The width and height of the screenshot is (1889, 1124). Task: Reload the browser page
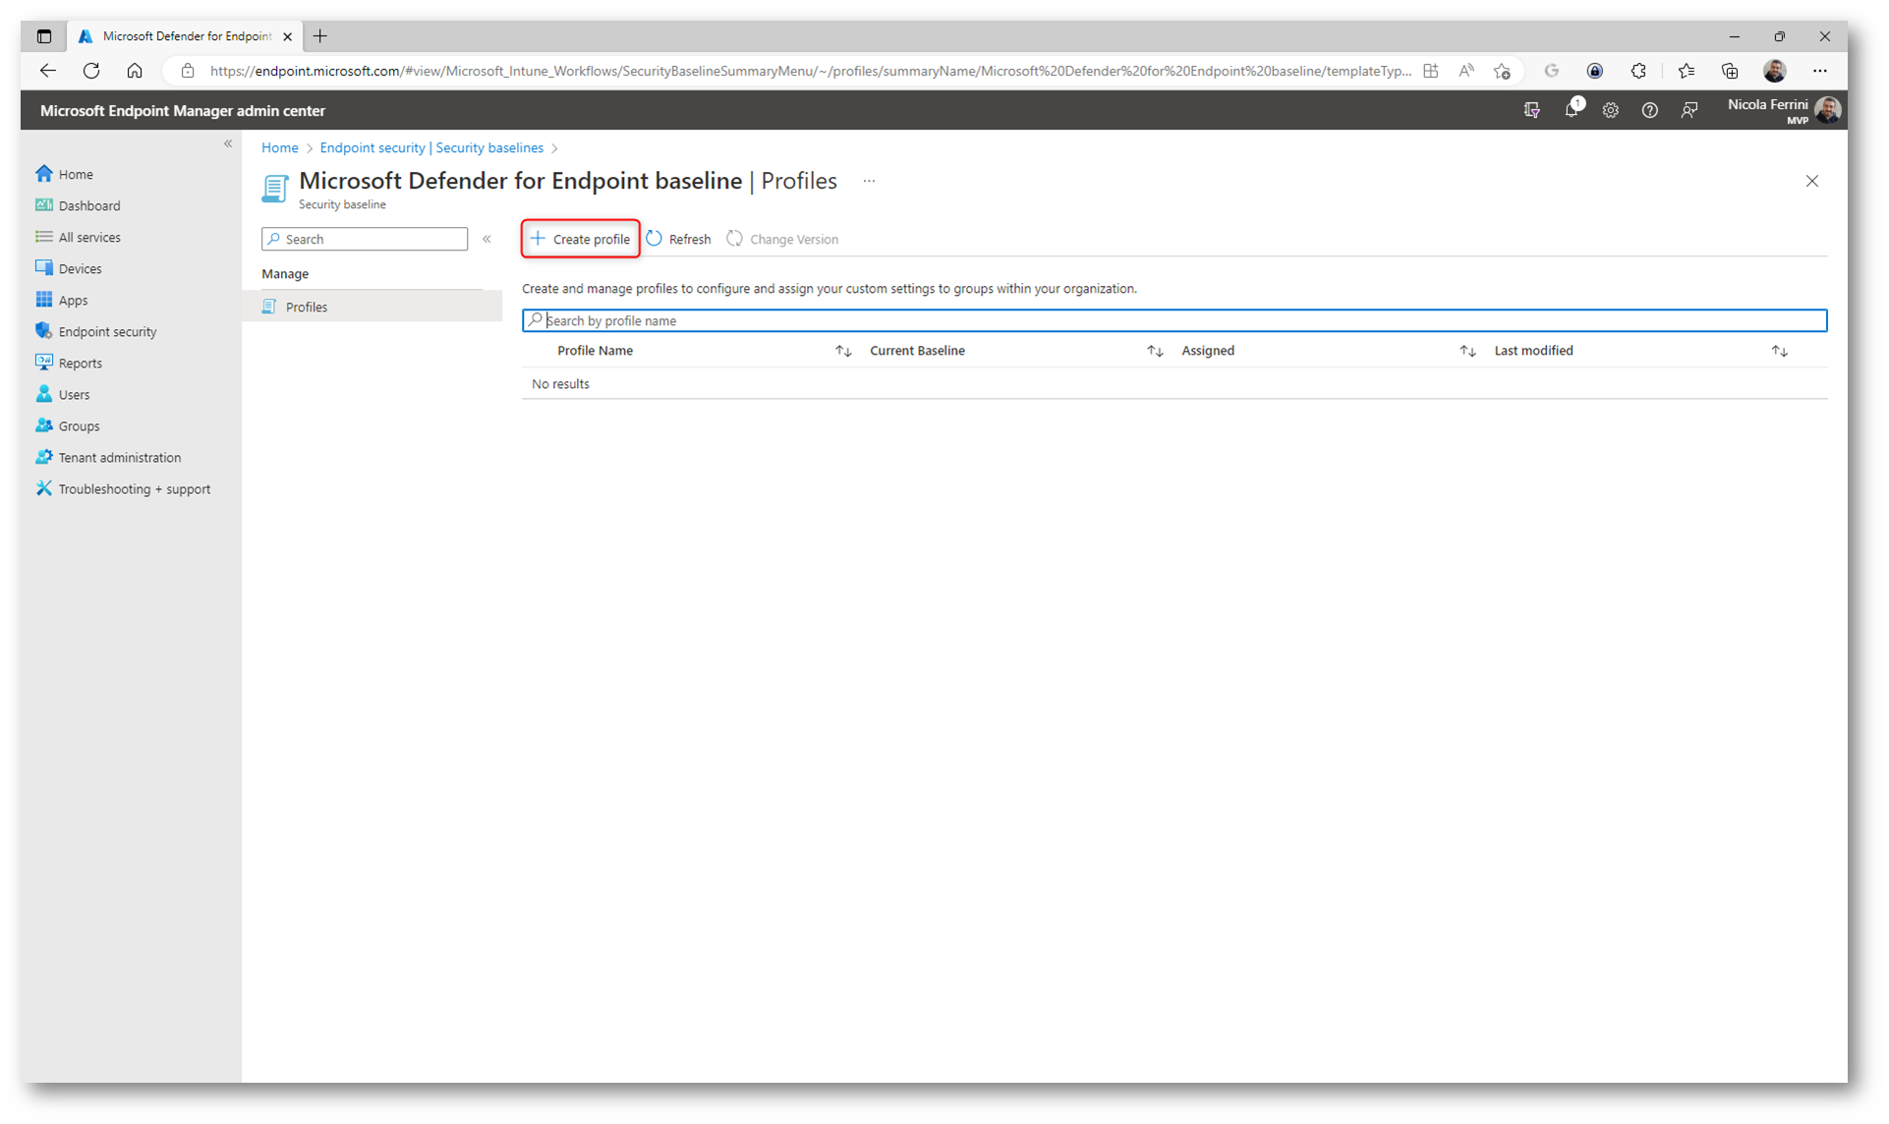(91, 71)
